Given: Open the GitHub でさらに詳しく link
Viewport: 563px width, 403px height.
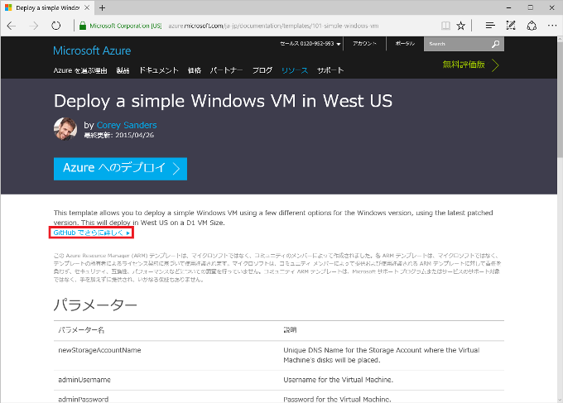Looking at the screenshot, I should pyautogui.click(x=91, y=233).
